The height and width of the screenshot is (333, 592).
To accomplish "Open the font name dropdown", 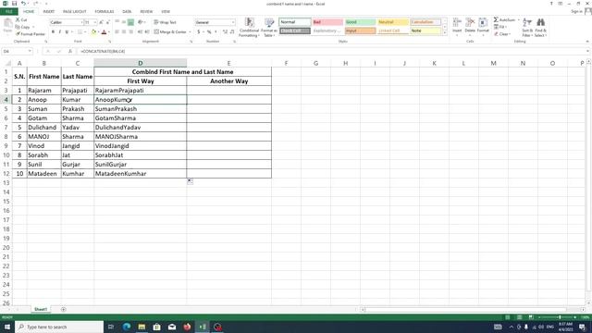I will (81, 22).
